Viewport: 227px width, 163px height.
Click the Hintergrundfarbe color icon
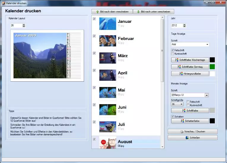(181, 73)
